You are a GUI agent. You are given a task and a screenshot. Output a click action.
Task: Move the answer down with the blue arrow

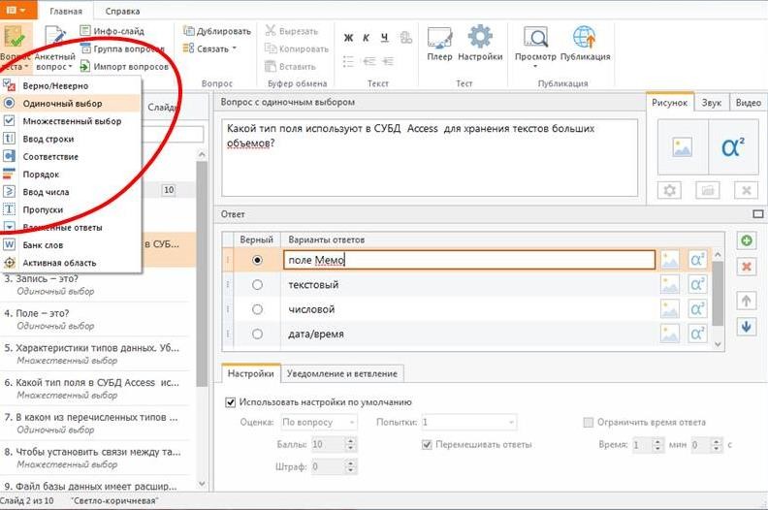pos(746,327)
